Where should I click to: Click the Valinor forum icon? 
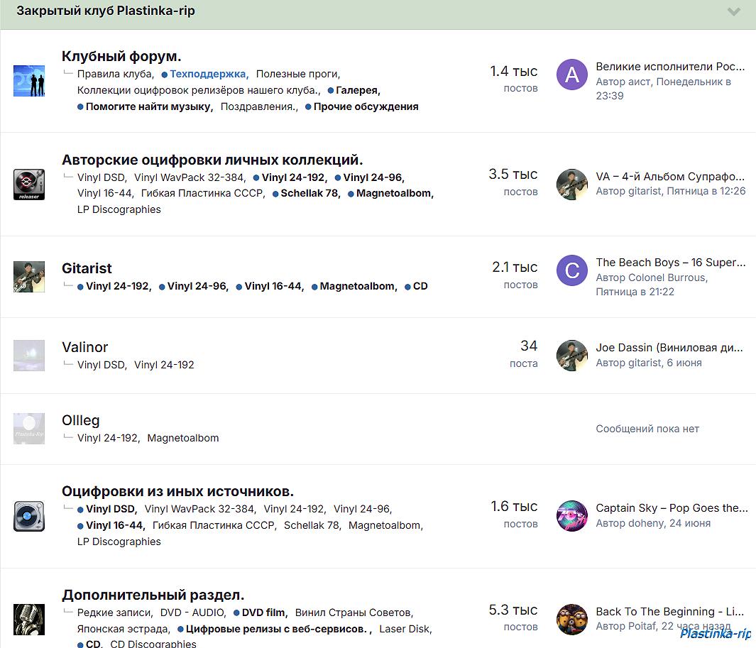pyautogui.click(x=29, y=356)
